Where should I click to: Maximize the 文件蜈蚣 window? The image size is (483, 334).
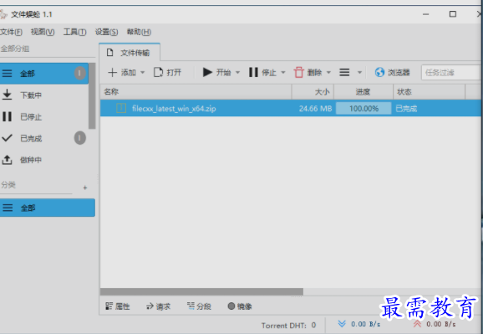point(453,14)
